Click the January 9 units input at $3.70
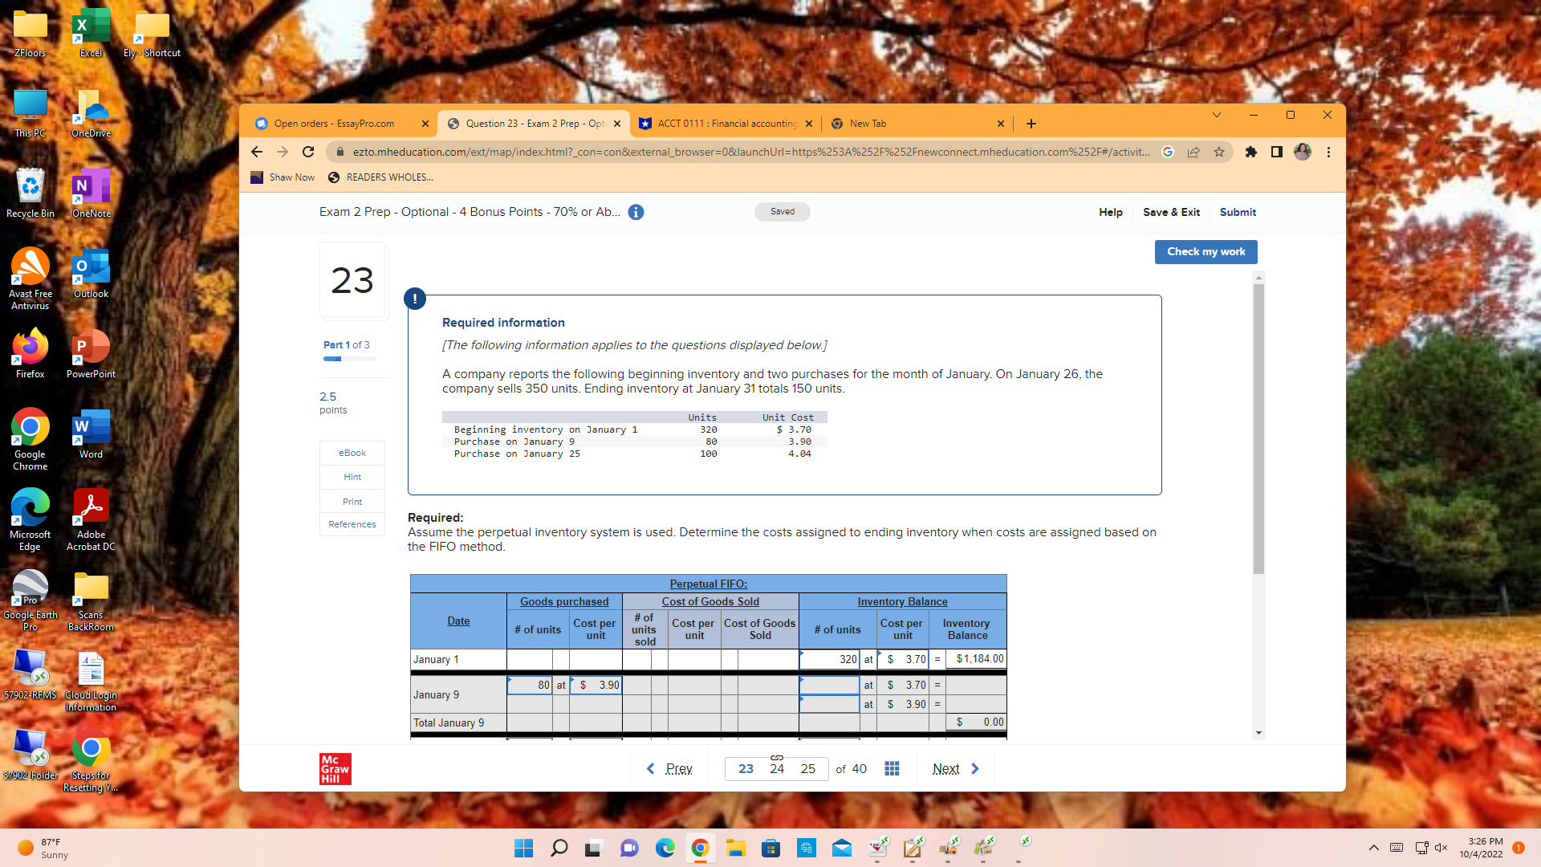This screenshot has width=1541, height=867. (x=830, y=685)
